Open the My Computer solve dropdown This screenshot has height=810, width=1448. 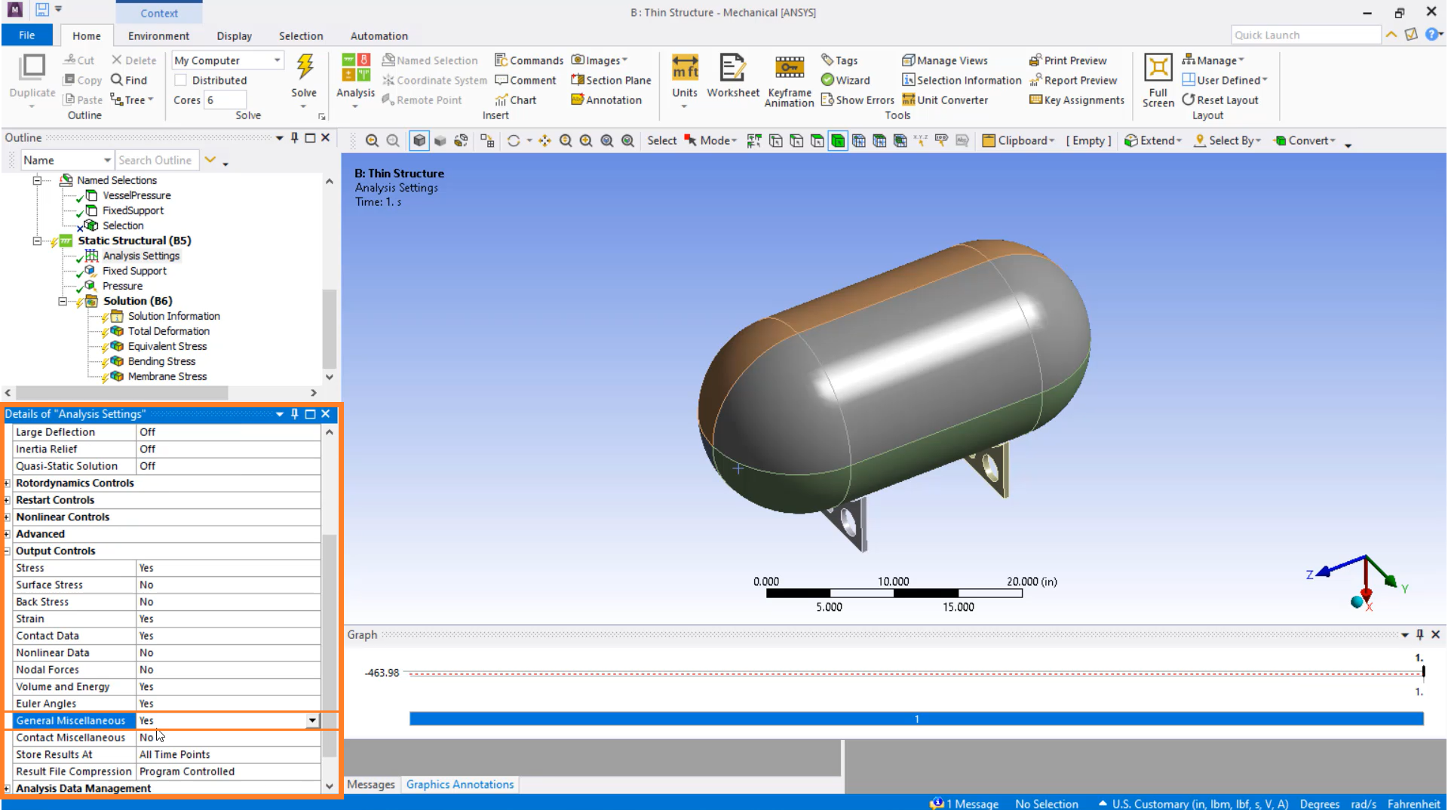click(x=277, y=60)
